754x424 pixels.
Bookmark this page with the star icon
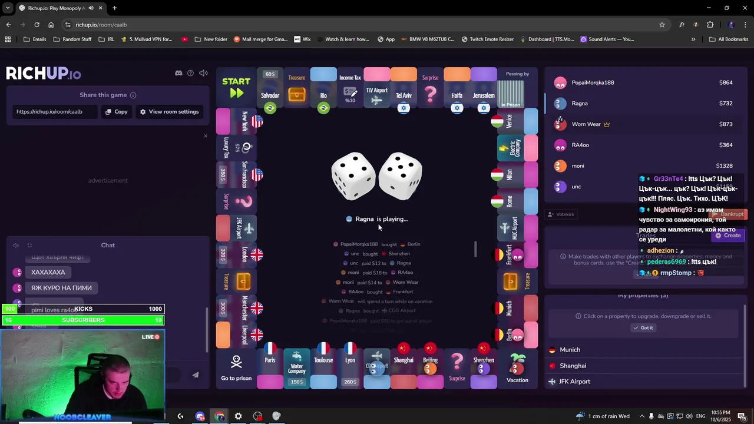662,25
